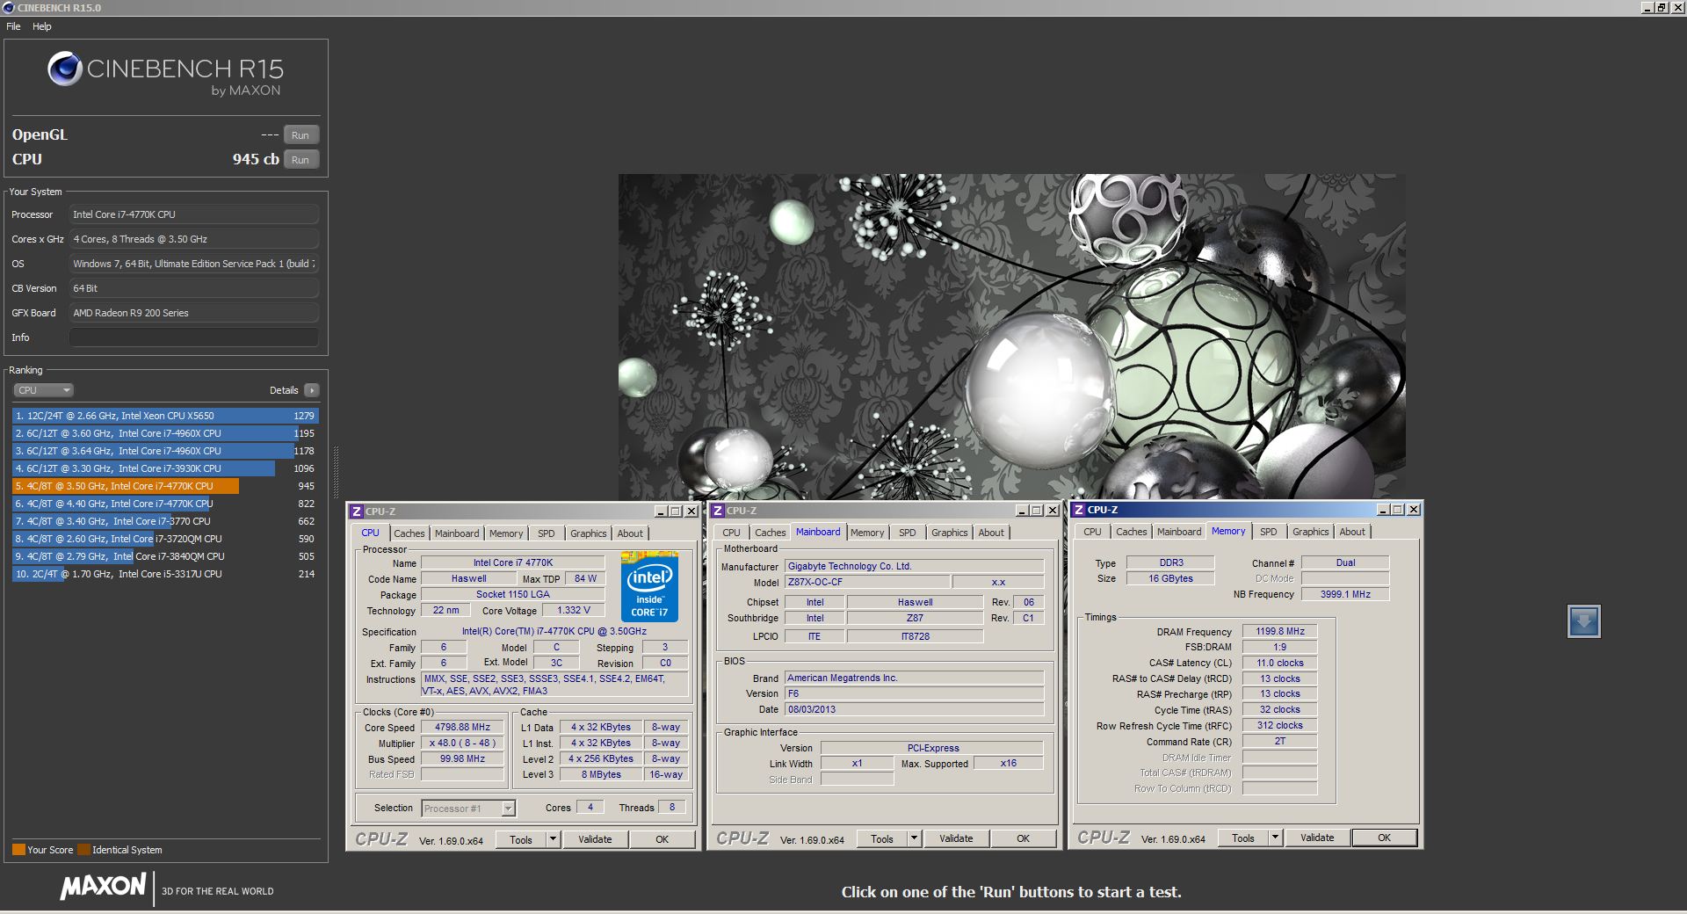
Task: Open the CPU ranking type dropdown
Action: pyautogui.click(x=42, y=390)
